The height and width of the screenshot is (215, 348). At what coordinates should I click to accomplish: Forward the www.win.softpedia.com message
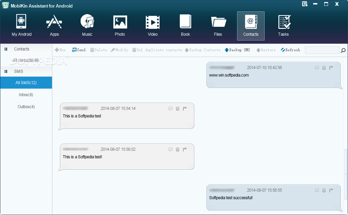click(x=331, y=68)
